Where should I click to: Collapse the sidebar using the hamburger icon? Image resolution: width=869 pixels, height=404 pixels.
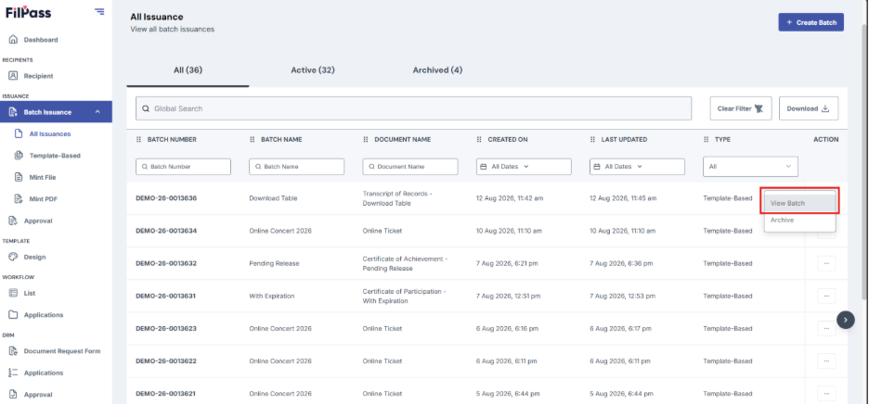tap(99, 11)
